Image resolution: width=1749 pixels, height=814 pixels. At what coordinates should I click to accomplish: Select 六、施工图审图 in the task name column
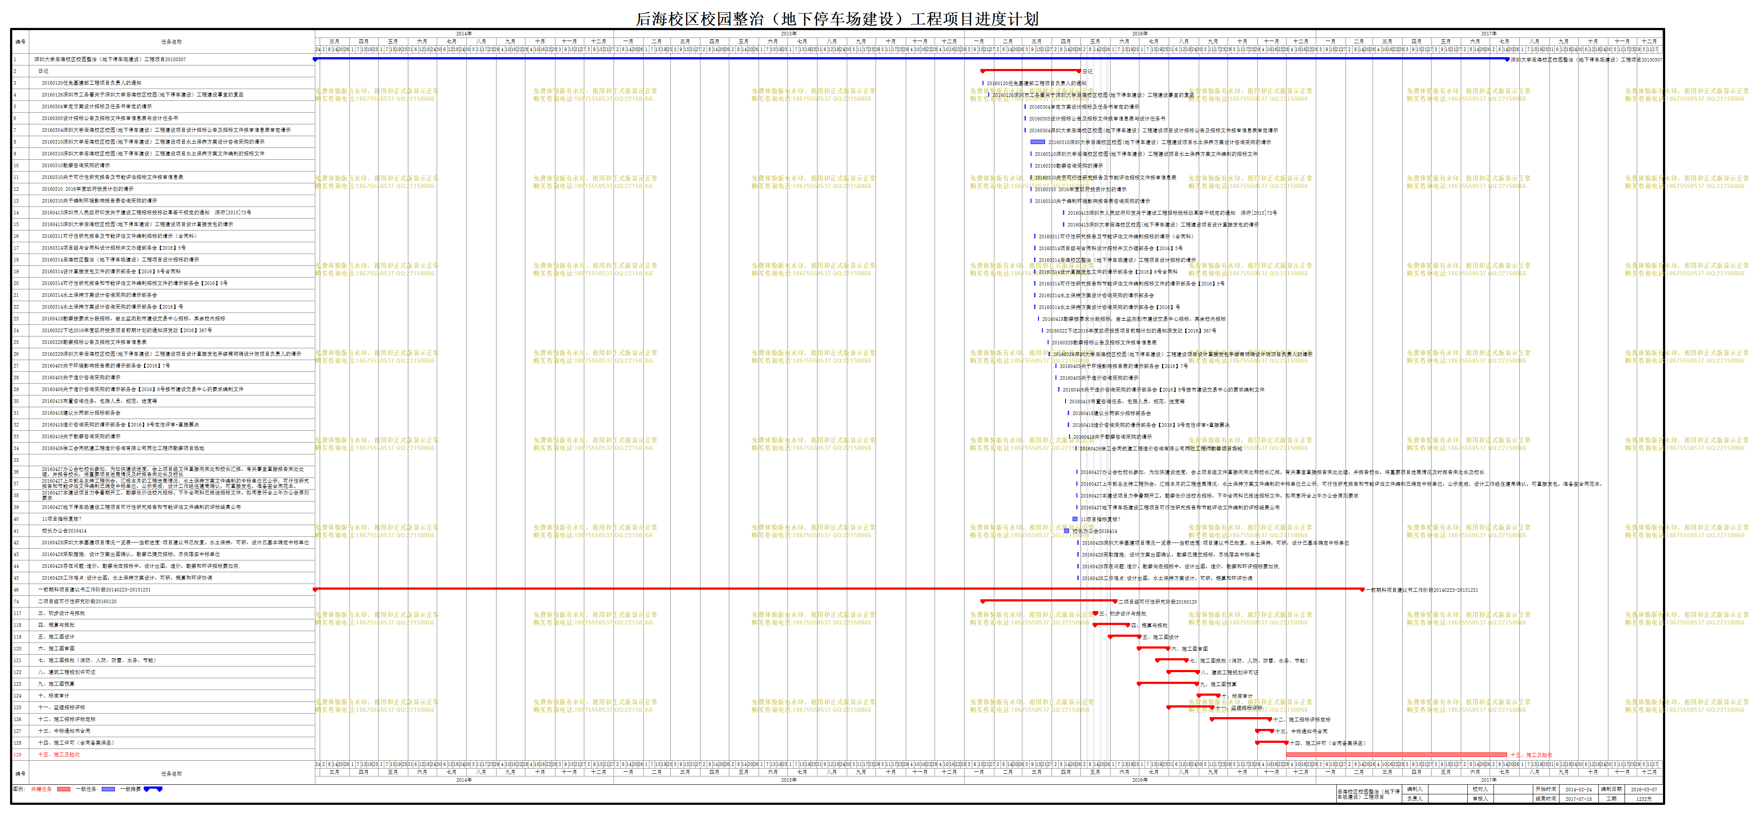click(x=56, y=649)
